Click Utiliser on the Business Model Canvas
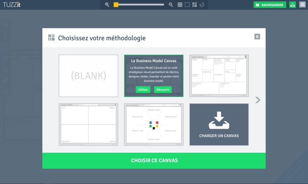 pos(143,89)
